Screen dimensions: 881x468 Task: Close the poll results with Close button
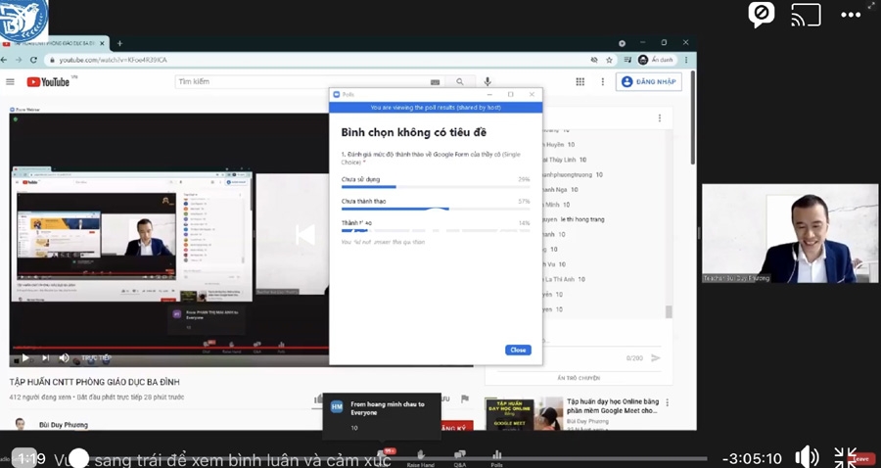coord(518,350)
